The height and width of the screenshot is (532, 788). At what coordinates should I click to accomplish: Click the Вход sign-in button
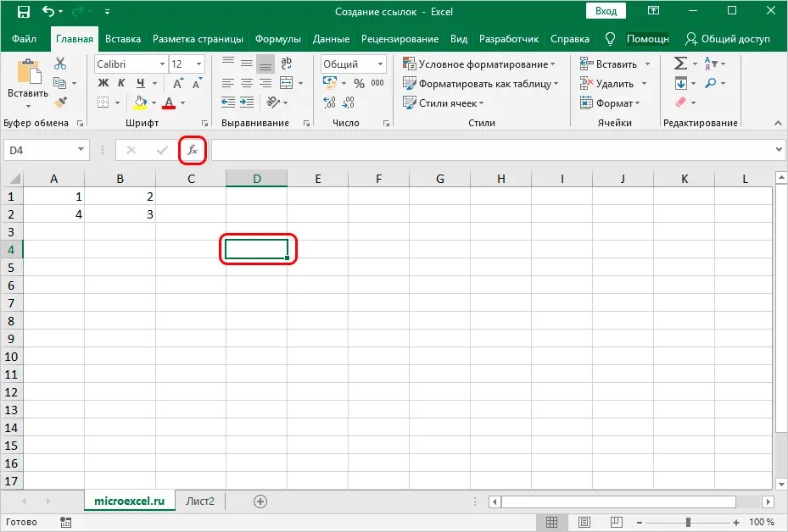point(606,10)
